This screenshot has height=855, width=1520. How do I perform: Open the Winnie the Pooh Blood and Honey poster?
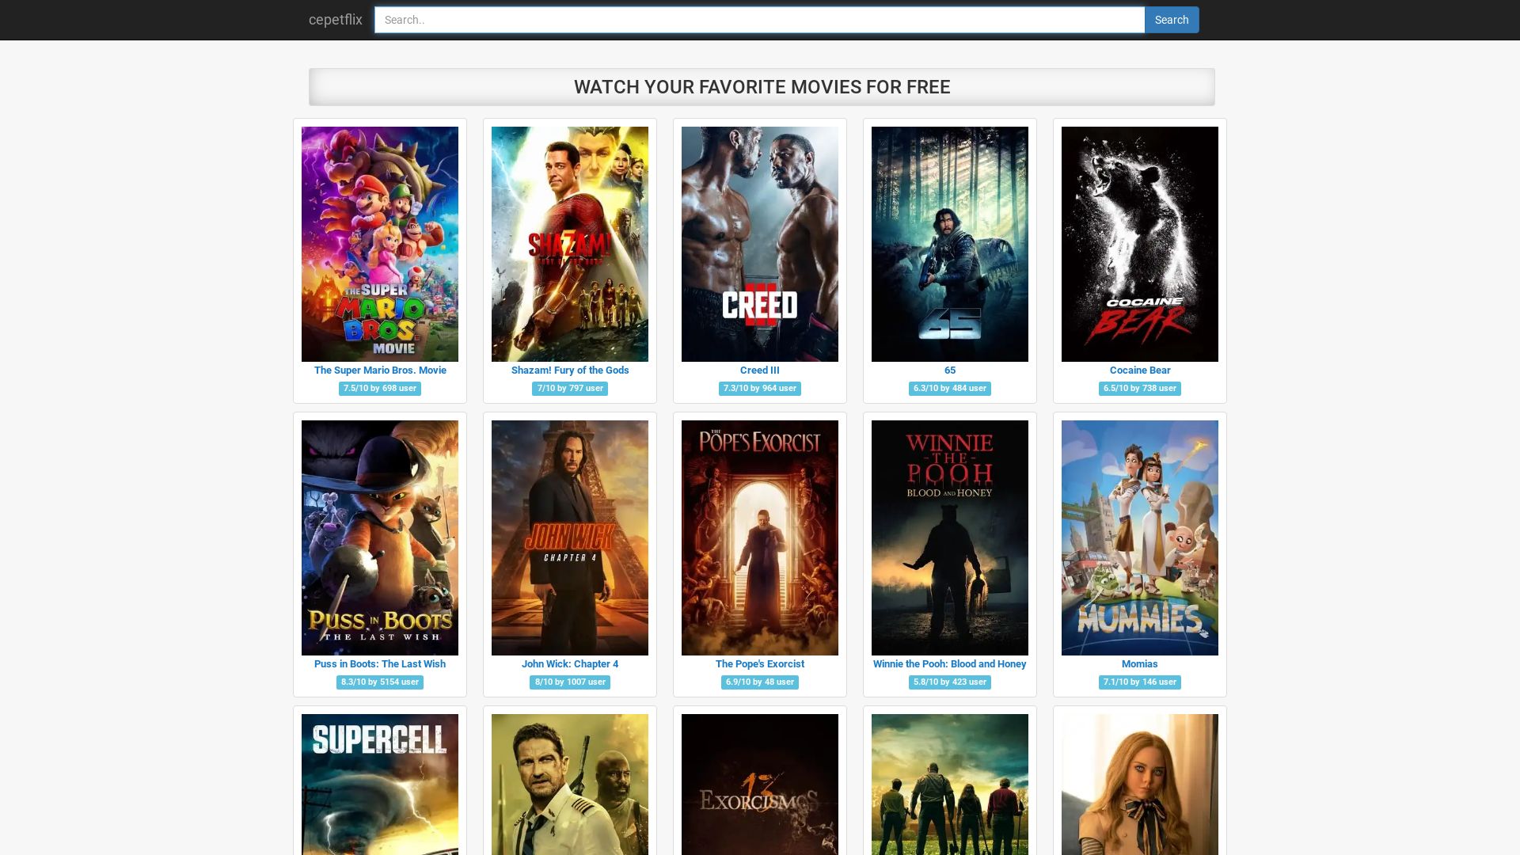point(950,538)
